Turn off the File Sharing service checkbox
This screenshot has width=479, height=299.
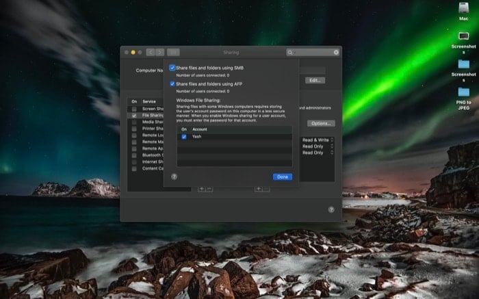pyautogui.click(x=134, y=116)
